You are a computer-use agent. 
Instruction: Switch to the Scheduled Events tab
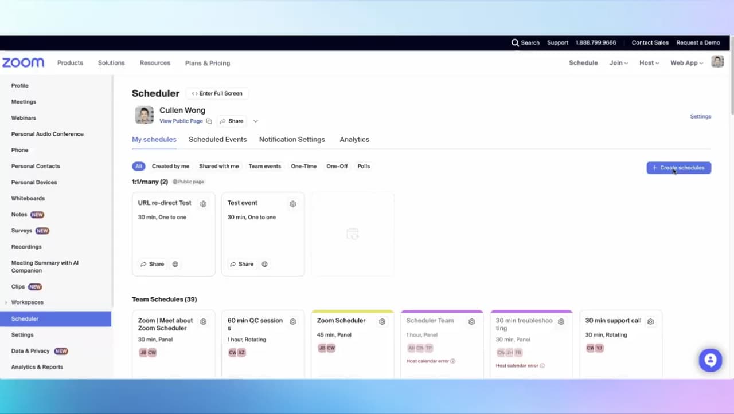pos(217,139)
